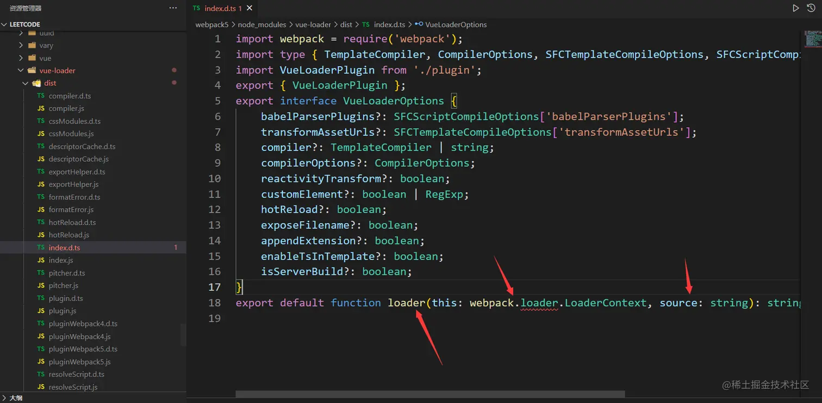Click the error-underlined loader namespace on line 18
Viewport: 822px width, 403px height.
click(539, 303)
